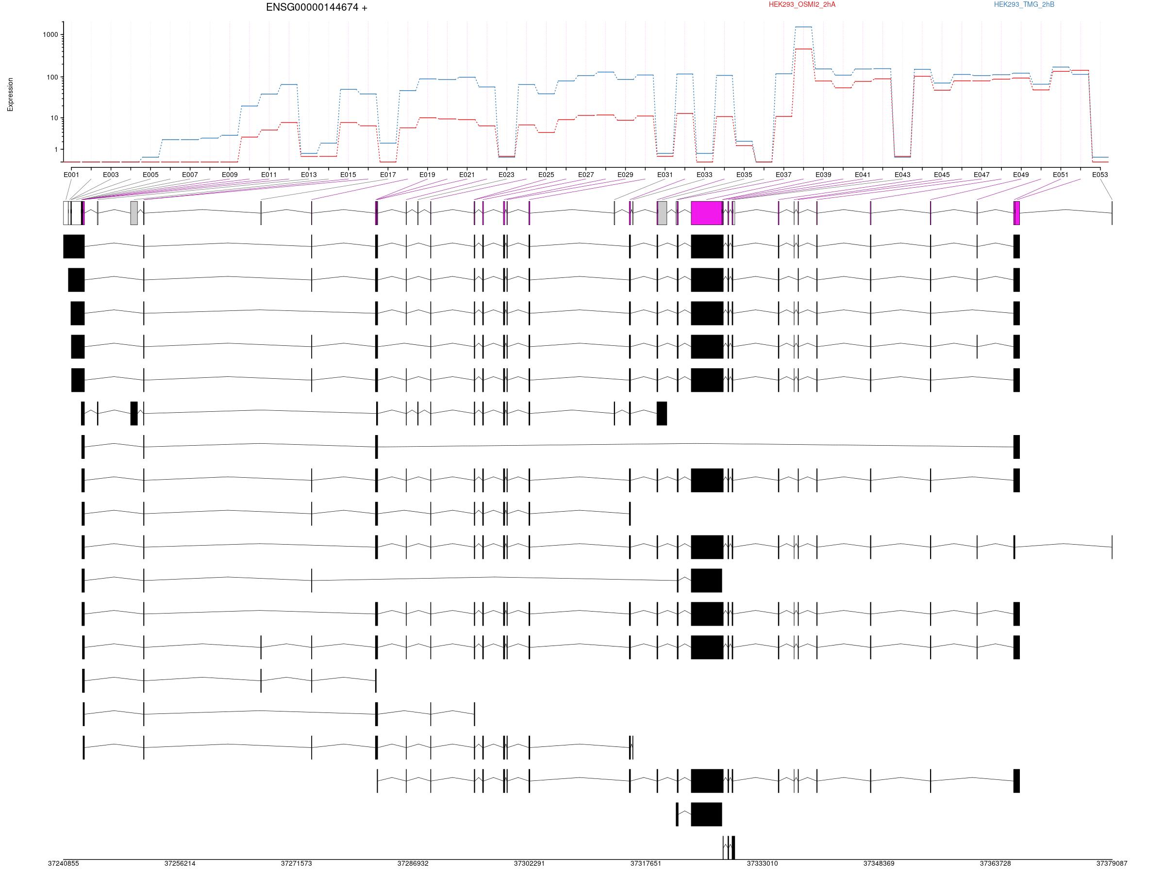Click the 1000 y-axis tick label

pyautogui.click(x=50, y=35)
